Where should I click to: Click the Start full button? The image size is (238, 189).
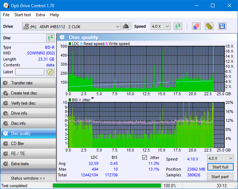[220, 167]
